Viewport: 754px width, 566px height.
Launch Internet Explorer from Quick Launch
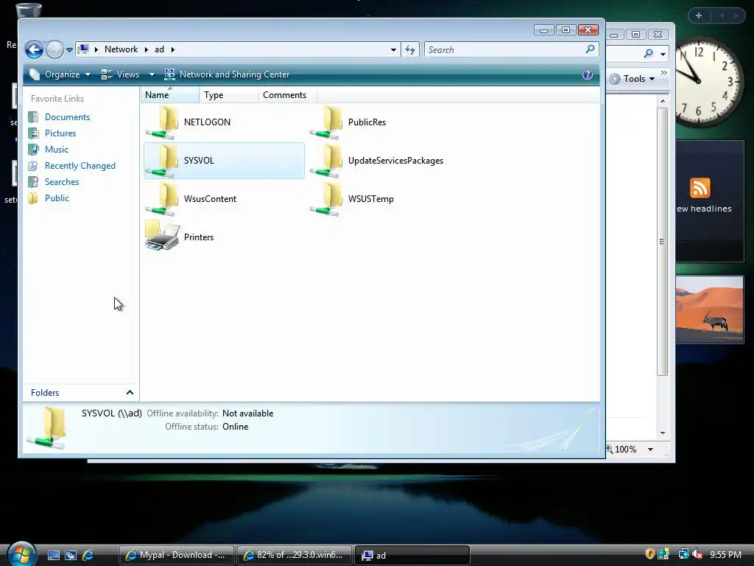click(x=88, y=555)
